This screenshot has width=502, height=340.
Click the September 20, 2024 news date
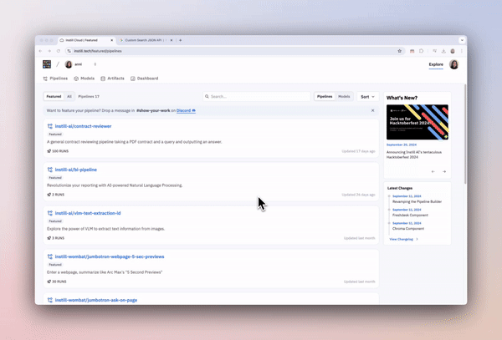point(402,145)
